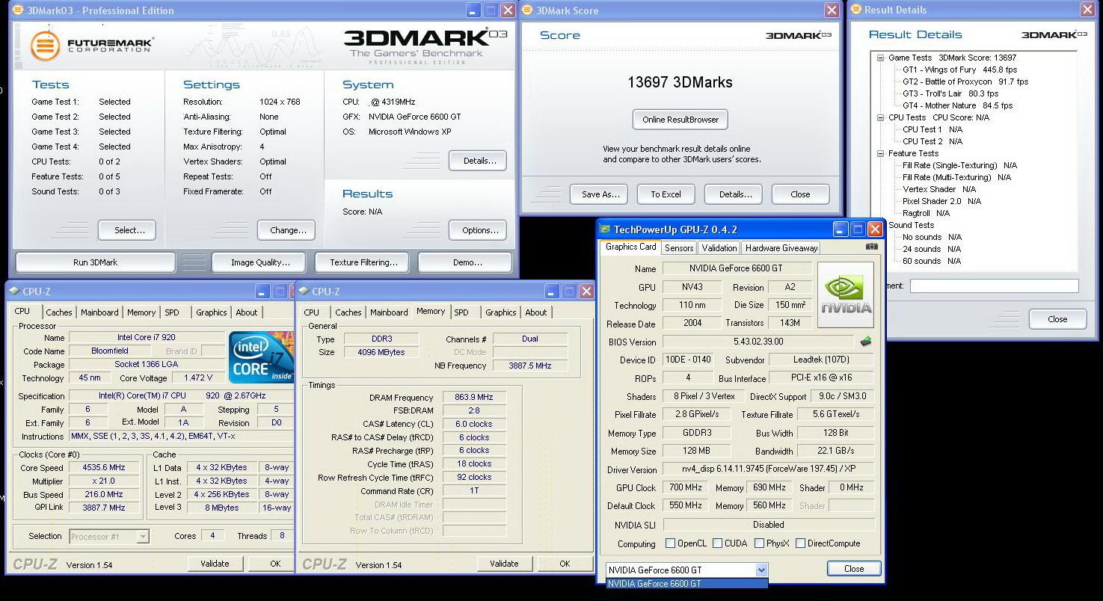1103x601 pixels.
Task: Switch to the Validation tab in GPU-Z
Action: (x=719, y=247)
